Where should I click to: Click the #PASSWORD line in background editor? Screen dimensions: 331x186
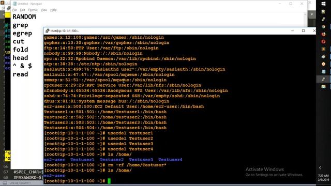[28, 177]
